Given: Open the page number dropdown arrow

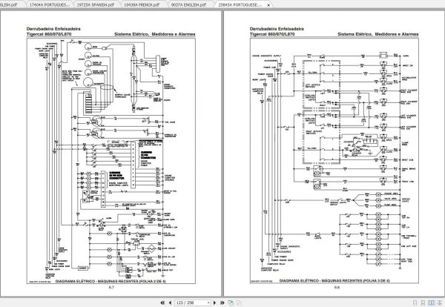Looking at the screenshot, I should click(208, 303).
